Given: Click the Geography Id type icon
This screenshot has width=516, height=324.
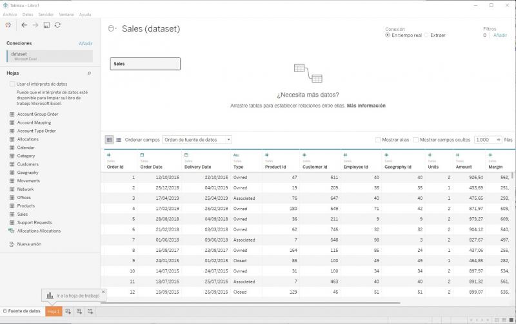Looking at the screenshot, I should [386, 155].
